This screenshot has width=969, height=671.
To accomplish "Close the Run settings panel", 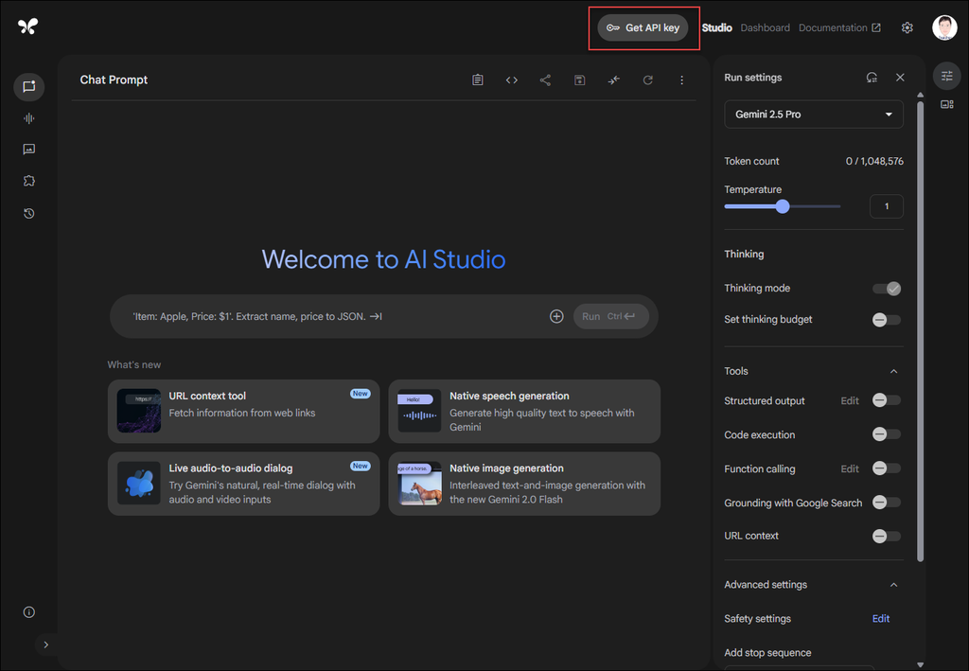I will [900, 78].
